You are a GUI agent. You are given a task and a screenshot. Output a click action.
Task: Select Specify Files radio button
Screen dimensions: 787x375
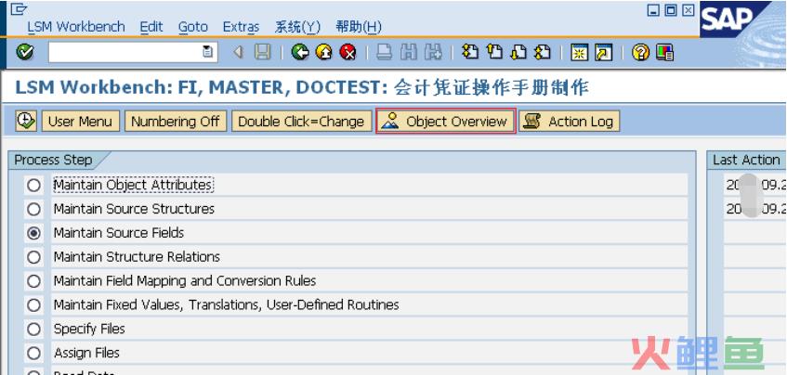(33, 330)
